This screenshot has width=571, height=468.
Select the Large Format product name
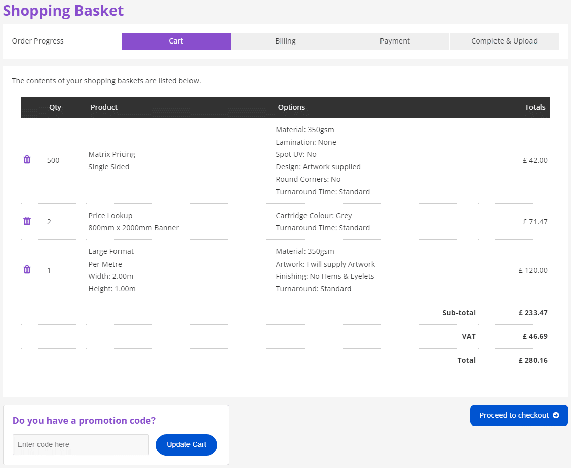pyautogui.click(x=111, y=251)
